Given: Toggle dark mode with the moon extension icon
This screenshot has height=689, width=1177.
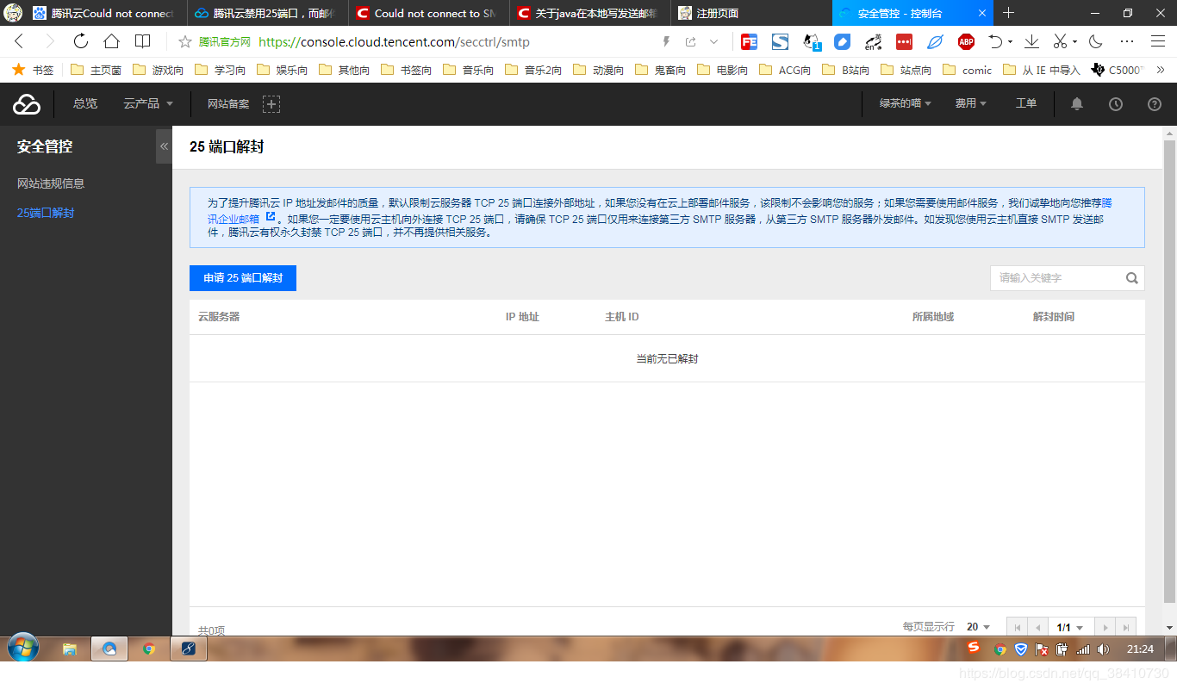Looking at the screenshot, I should [1094, 40].
